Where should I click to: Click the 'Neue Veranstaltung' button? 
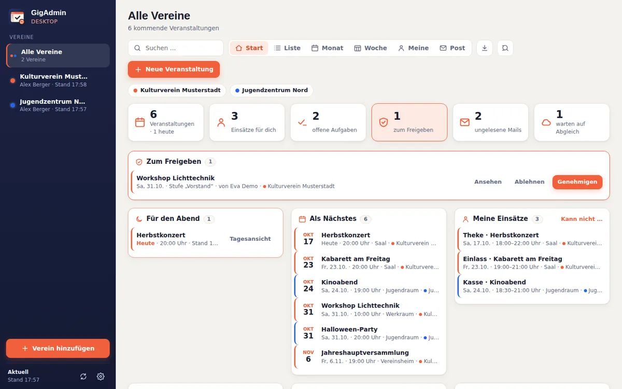click(x=174, y=70)
